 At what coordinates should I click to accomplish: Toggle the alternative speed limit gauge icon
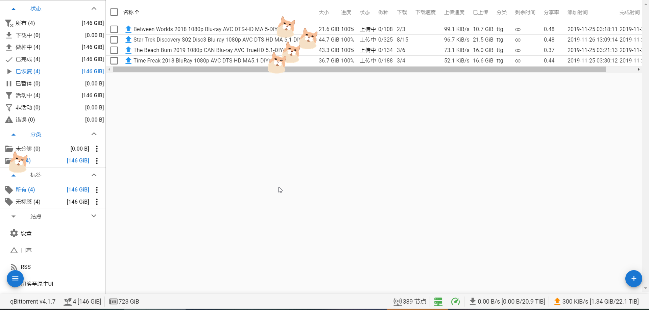tap(456, 302)
